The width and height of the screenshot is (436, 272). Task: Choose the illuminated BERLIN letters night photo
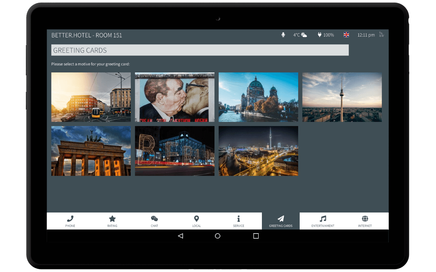(174, 151)
